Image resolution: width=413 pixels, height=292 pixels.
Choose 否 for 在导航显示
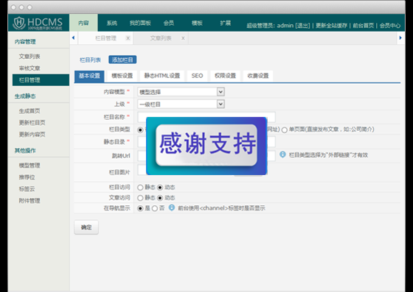[x=155, y=208]
